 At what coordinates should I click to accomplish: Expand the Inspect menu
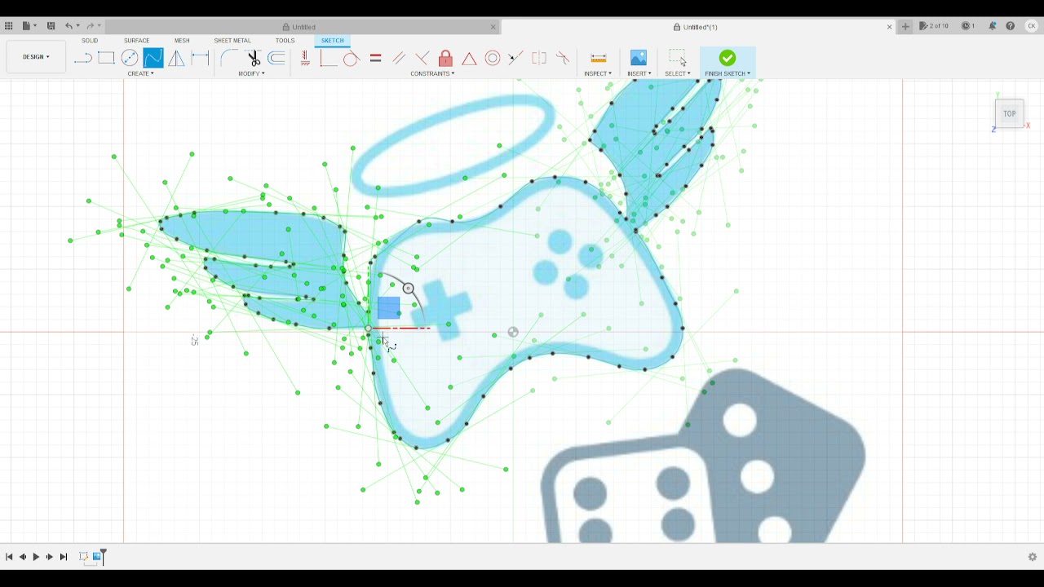(598, 73)
